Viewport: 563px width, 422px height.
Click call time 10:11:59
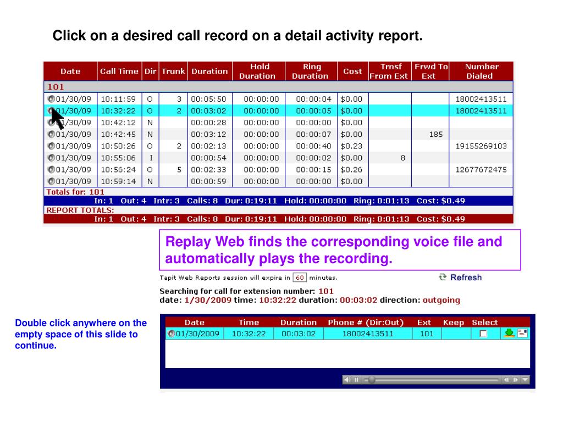[x=118, y=99]
